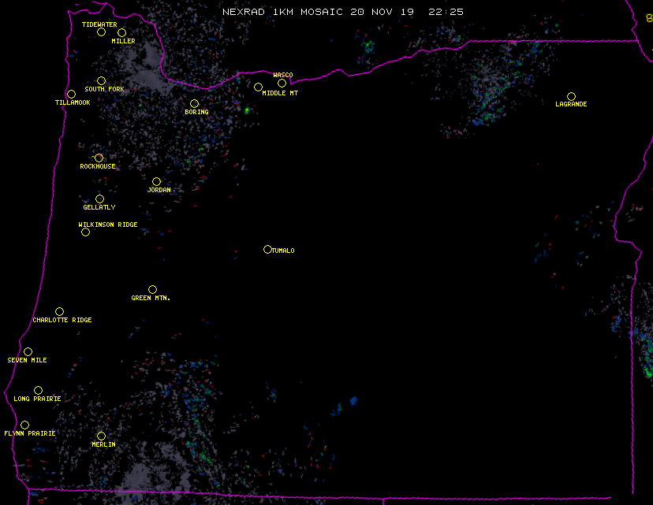Click the Boring station circle marker
The image size is (653, 505).
coord(194,104)
